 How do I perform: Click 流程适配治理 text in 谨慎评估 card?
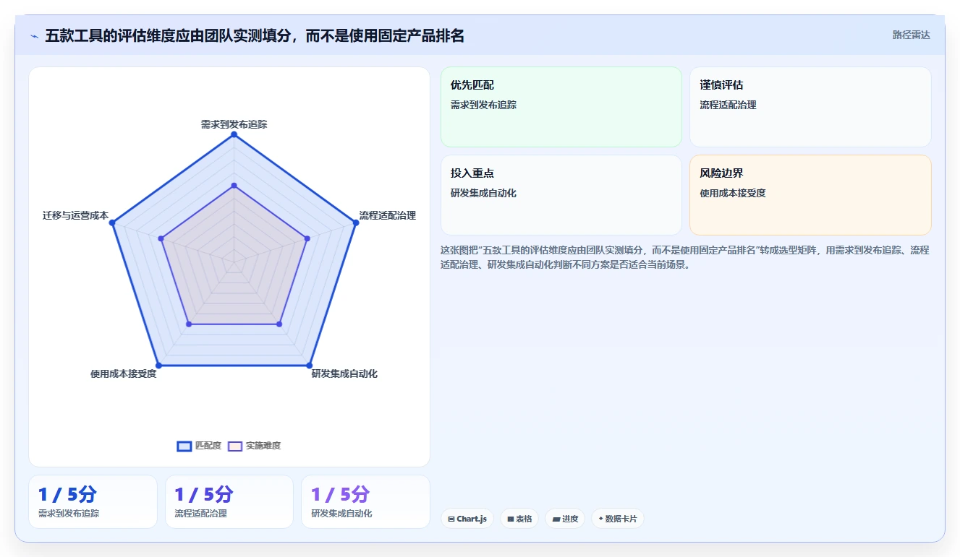click(x=728, y=105)
